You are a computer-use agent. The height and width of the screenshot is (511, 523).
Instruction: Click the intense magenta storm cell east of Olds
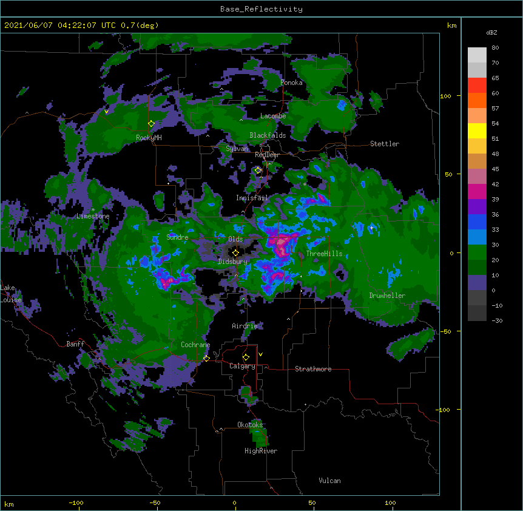pos(281,245)
